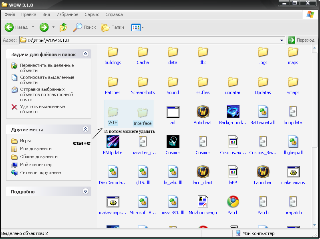Expand the Подробно details panel
320x239 pixels.
(85, 192)
